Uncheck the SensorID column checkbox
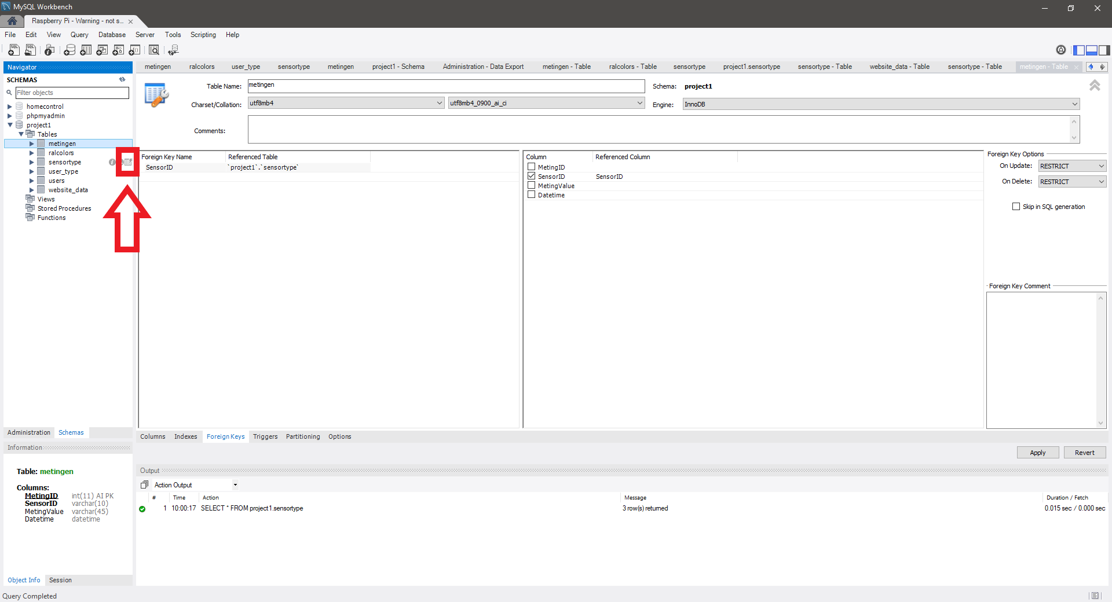The height and width of the screenshot is (602, 1112). (531, 176)
